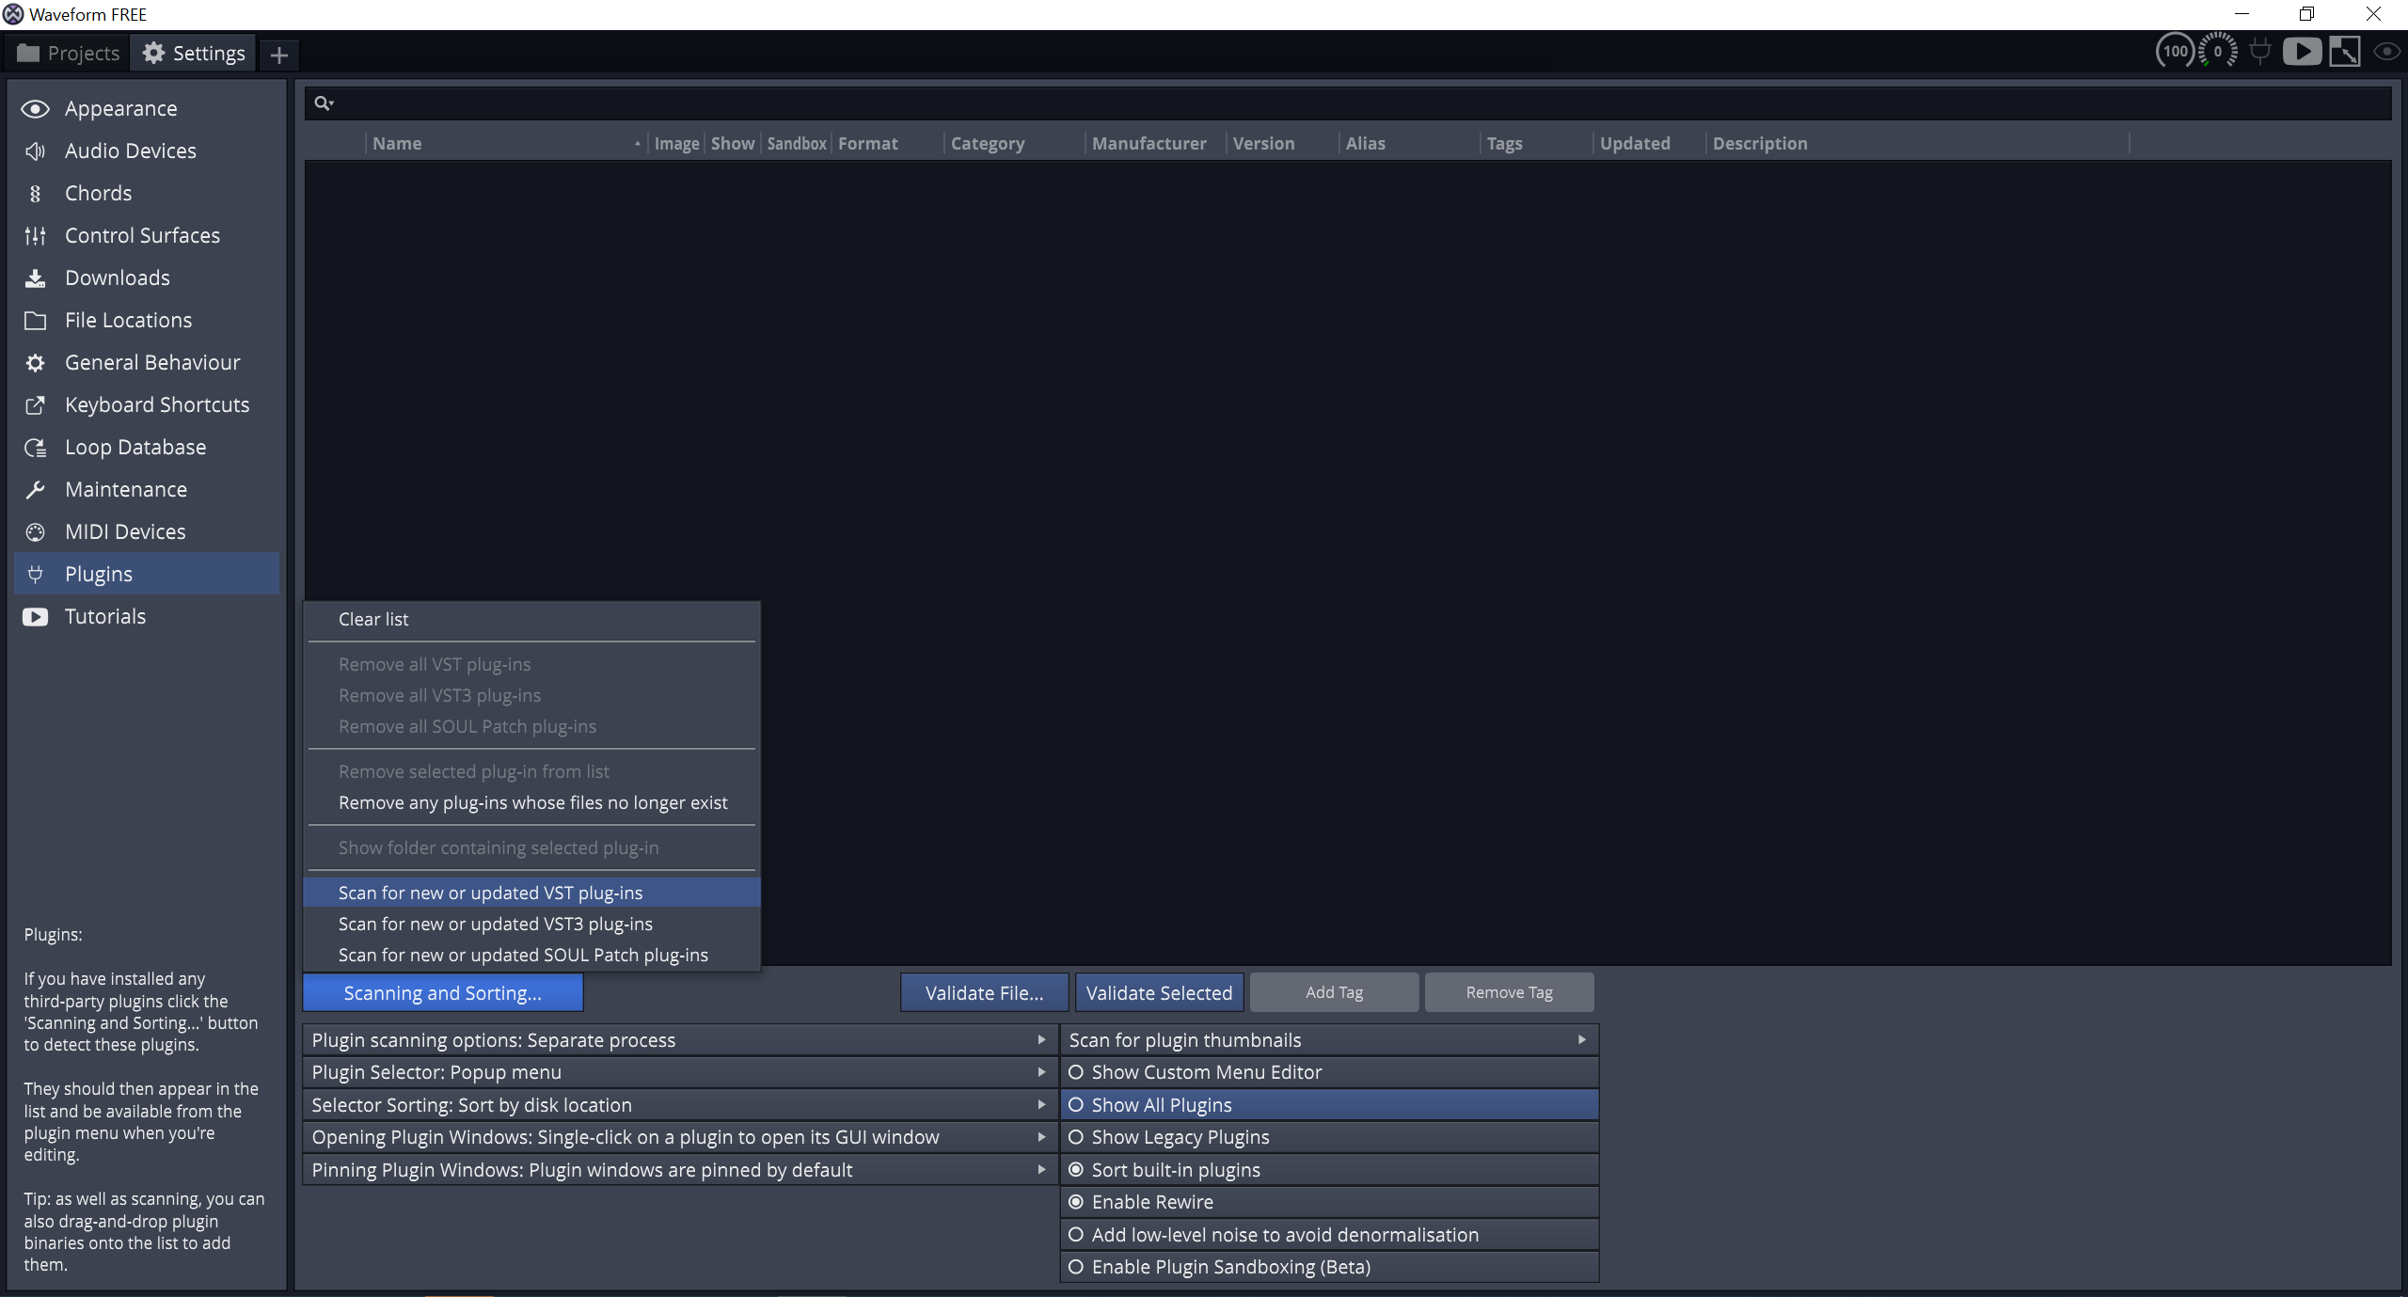Choose Scan for new or updated SOUL Patch plug-ins
The height and width of the screenshot is (1297, 2408).
coord(531,956)
